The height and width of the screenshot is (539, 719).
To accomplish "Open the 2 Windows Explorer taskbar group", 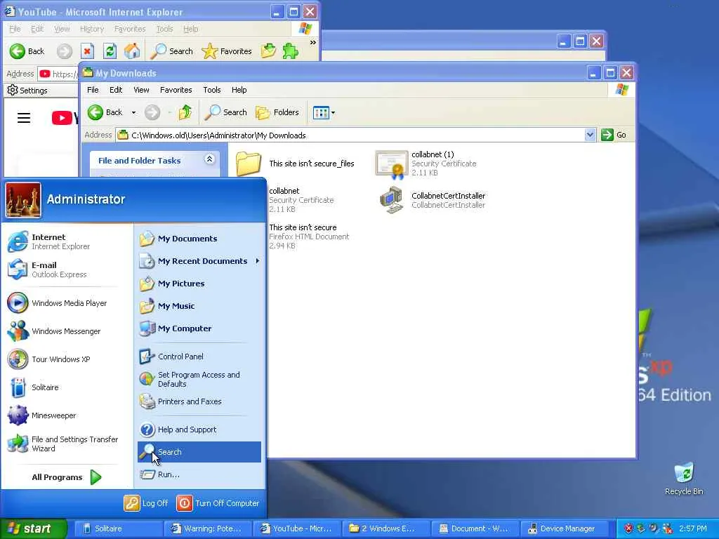I will pyautogui.click(x=387, y=528).
